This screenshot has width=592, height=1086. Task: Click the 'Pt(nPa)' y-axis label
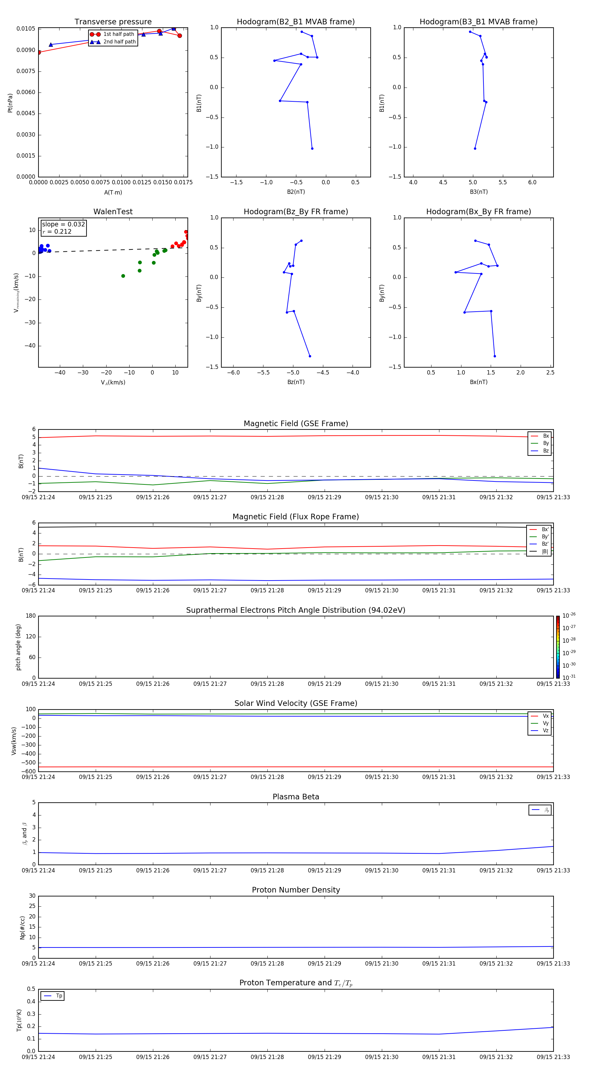point(10,103)
